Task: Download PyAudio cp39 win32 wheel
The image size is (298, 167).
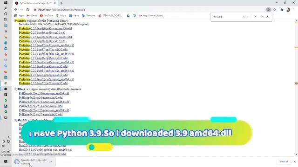Action: pyautogui.click(x=42, y=32)
